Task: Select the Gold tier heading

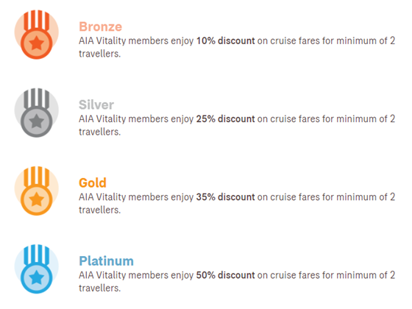Action: (93, 183)
